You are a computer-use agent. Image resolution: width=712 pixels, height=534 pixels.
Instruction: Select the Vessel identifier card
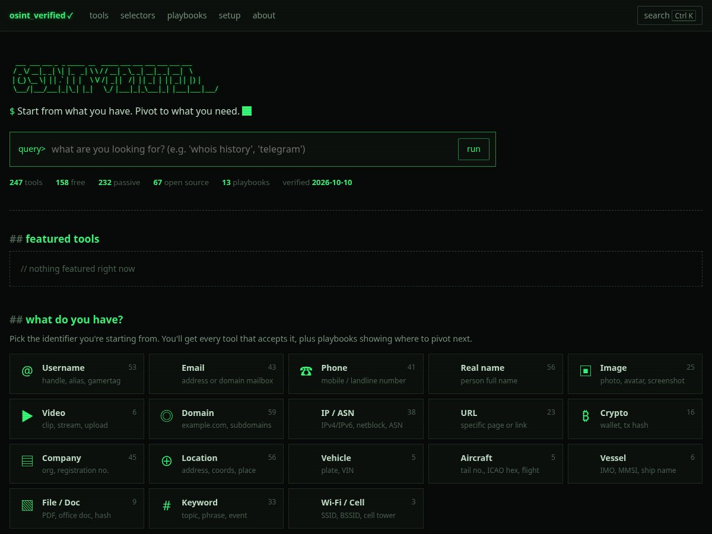[635, 463]
